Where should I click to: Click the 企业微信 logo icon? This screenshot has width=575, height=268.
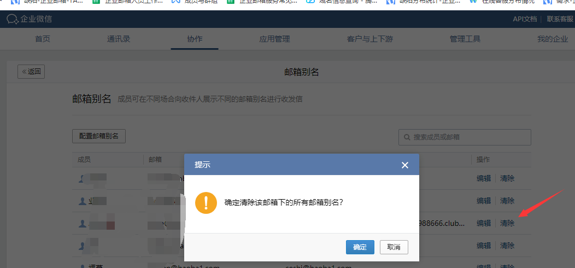12,19
